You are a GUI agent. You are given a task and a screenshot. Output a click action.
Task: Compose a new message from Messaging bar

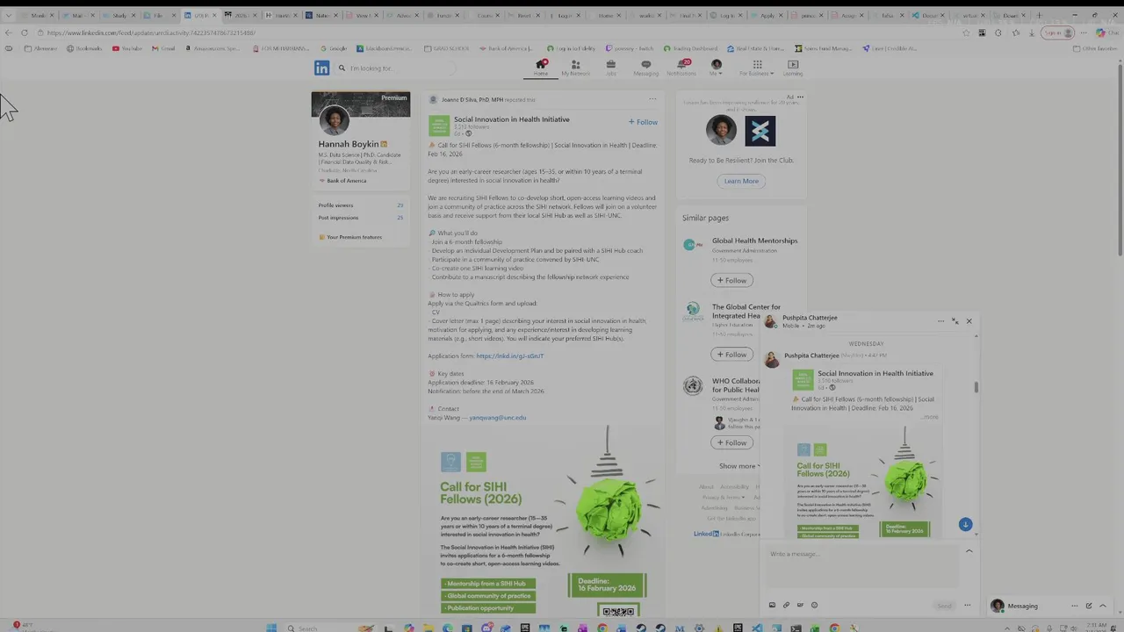pos(1089,606)
